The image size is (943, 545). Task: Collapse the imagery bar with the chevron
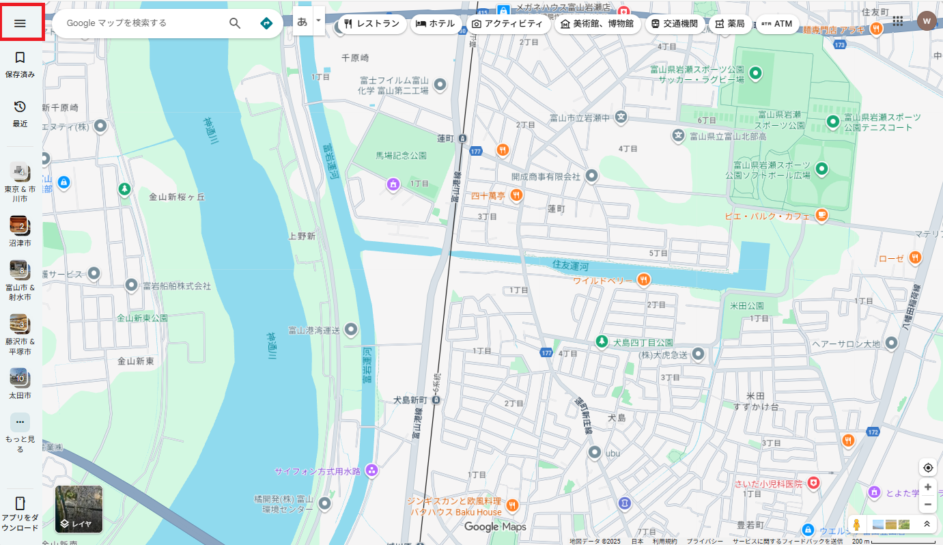click(926, 524)
